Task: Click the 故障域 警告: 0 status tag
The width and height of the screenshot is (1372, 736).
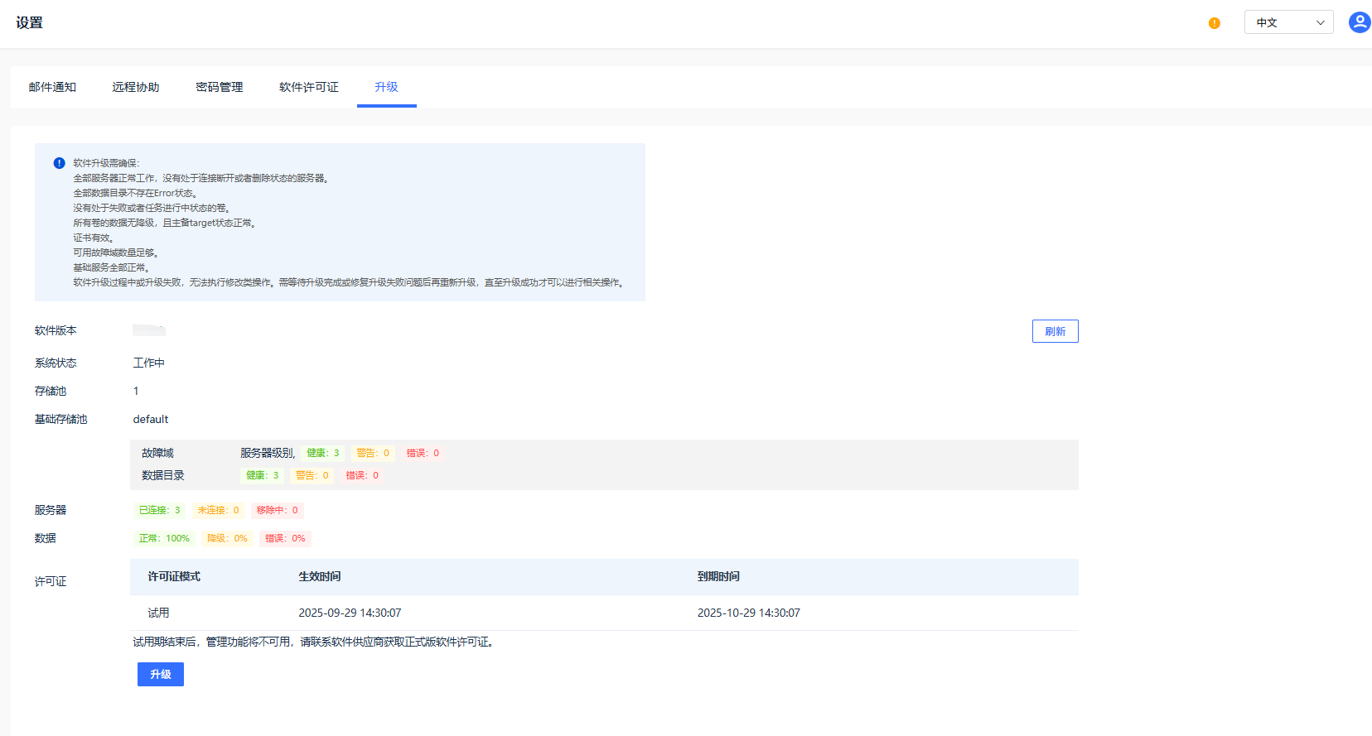Action: click(x=373, y=453)
